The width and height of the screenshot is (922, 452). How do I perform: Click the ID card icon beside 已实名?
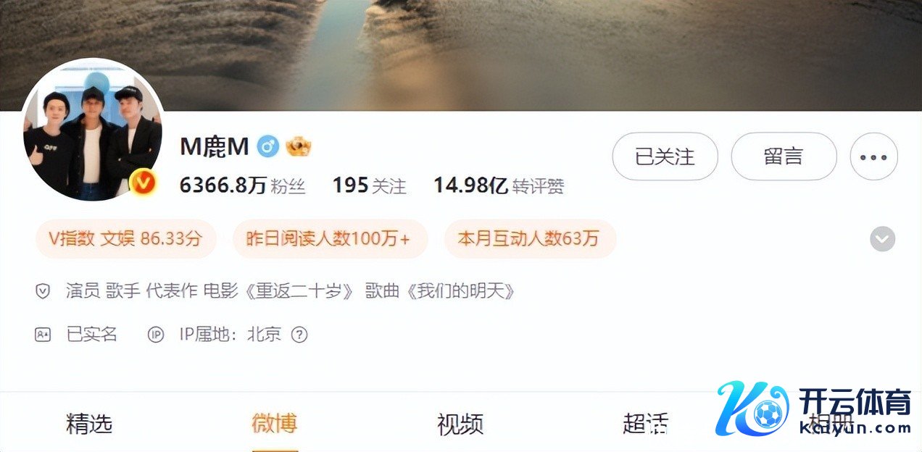point(43,335)
